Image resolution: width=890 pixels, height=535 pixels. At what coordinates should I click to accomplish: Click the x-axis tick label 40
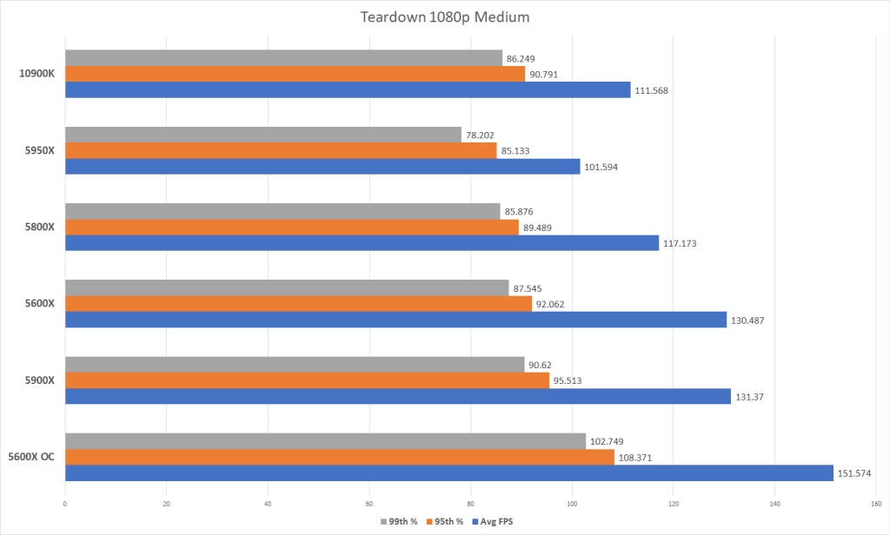268,504
